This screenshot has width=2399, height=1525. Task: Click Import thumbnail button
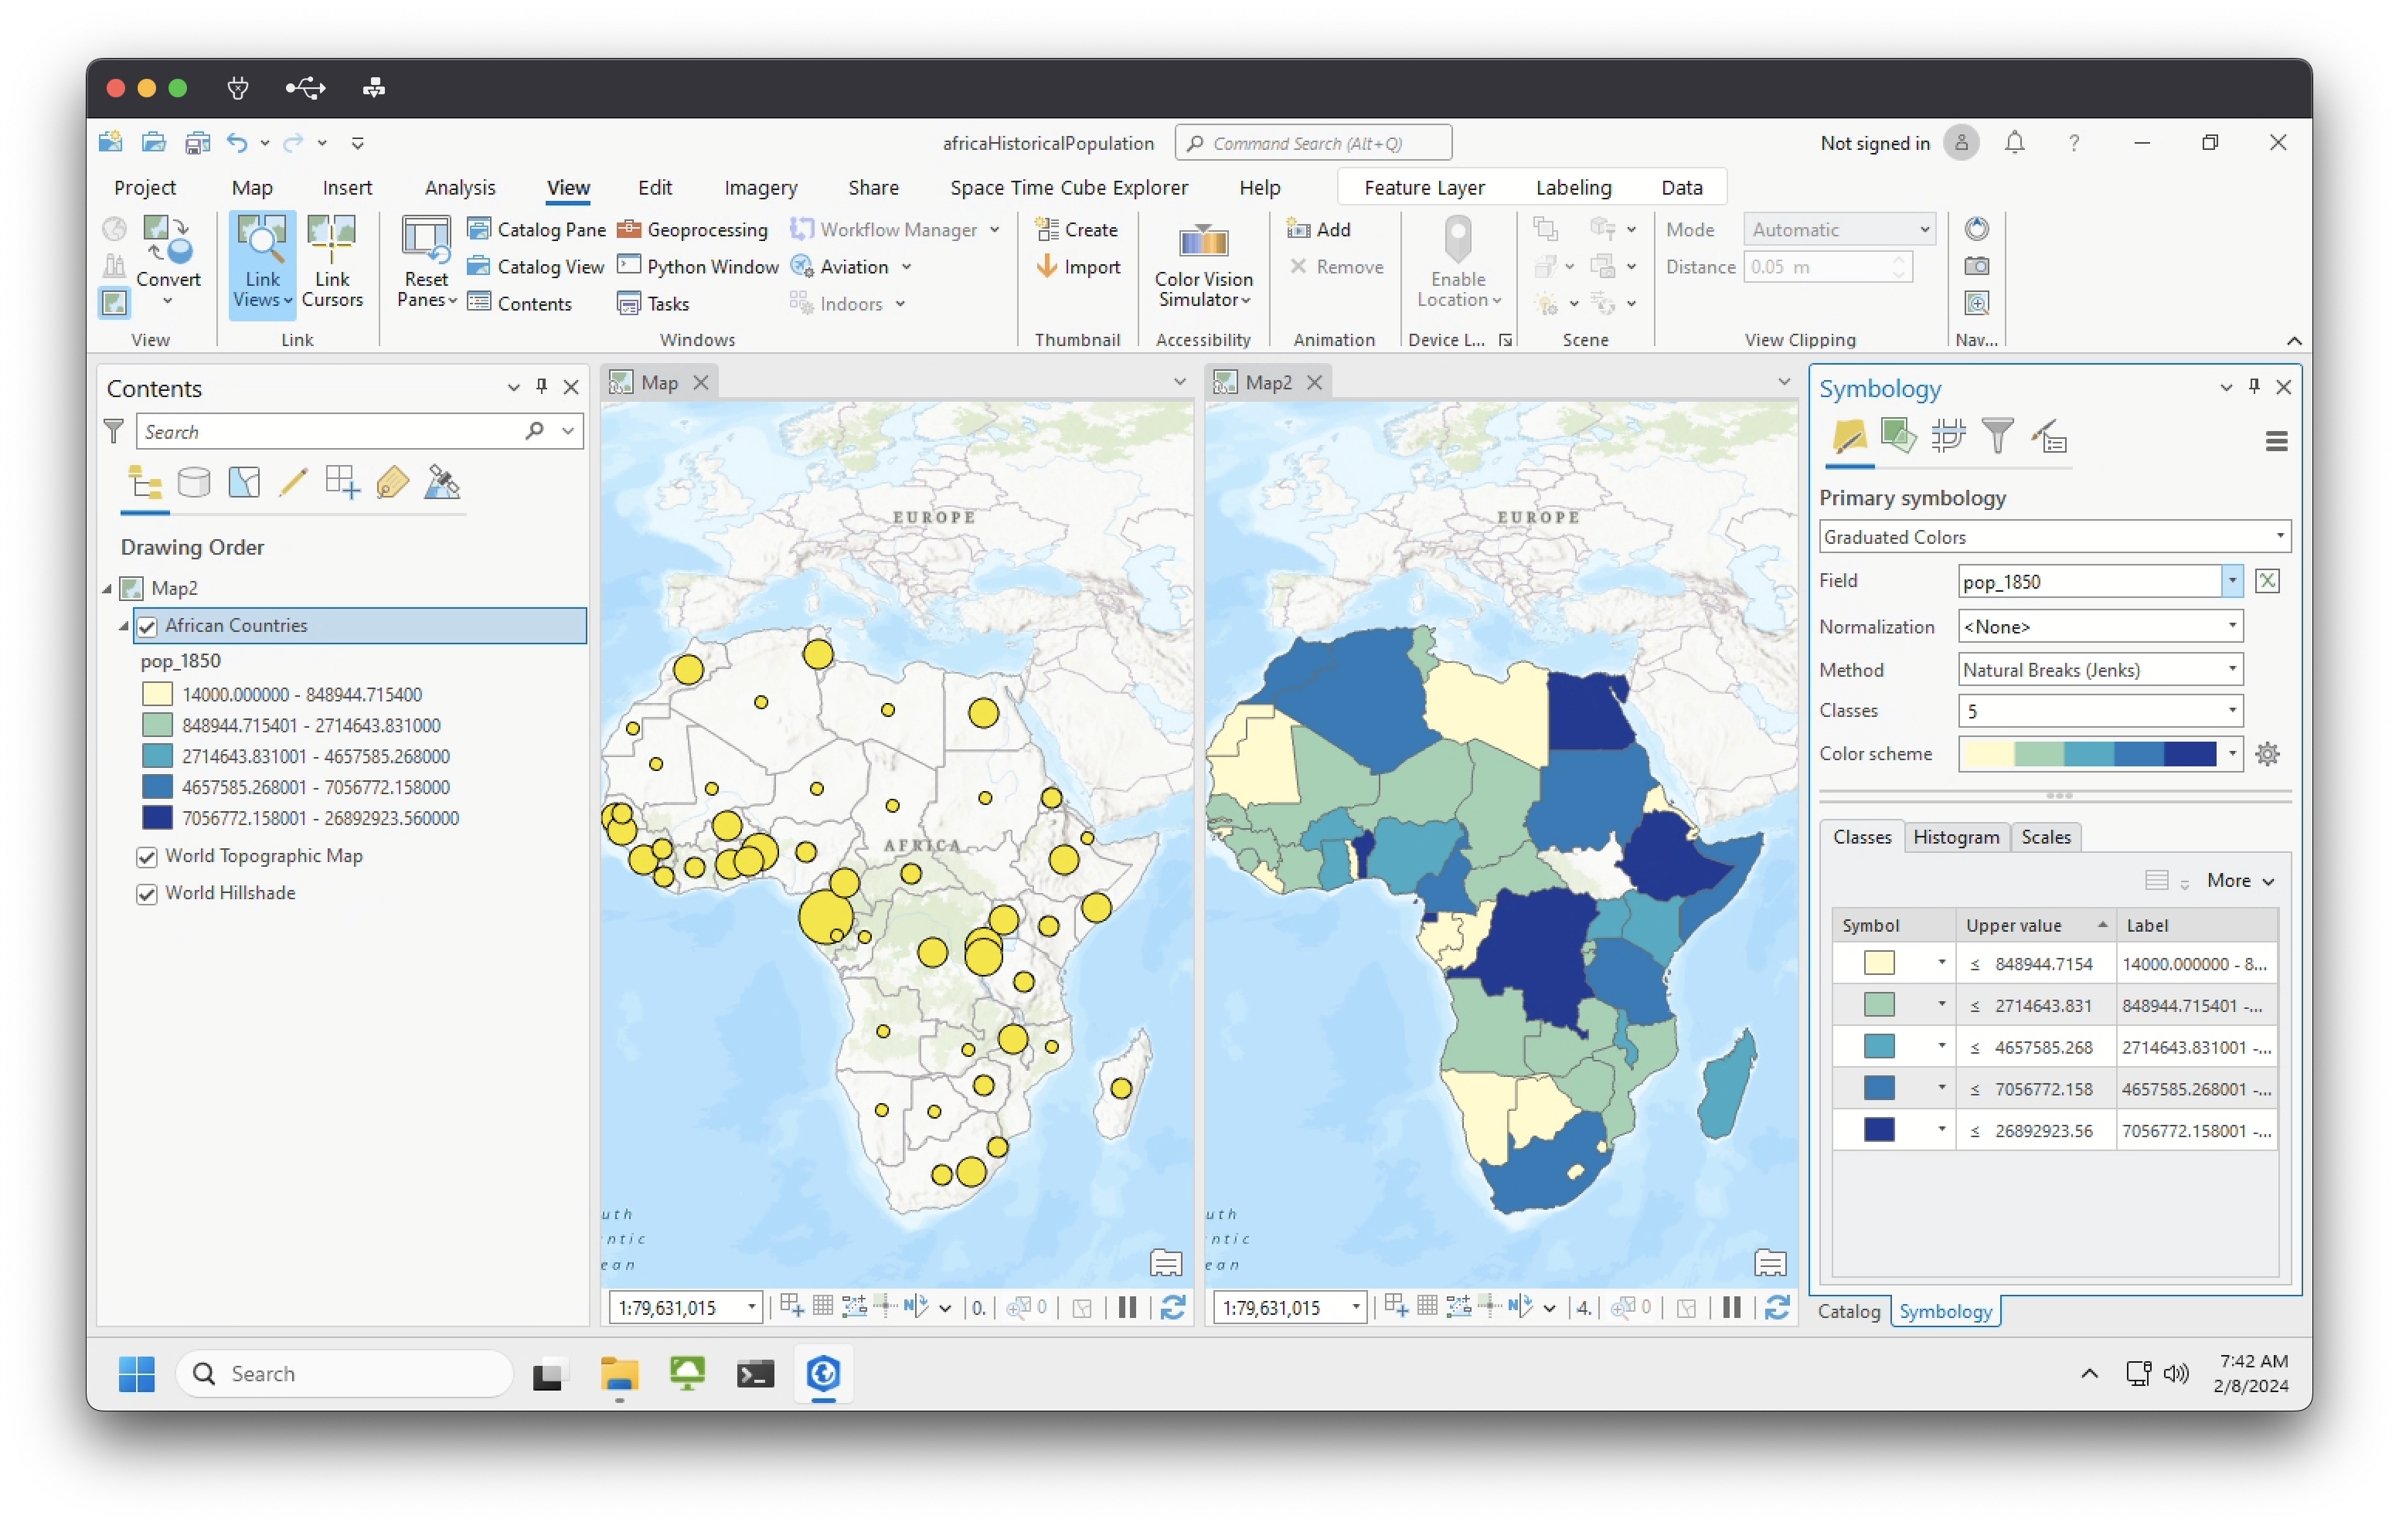[1078, 267]
